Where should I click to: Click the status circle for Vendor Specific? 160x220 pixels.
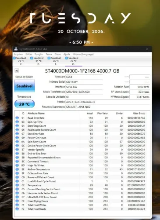[x=17, y=150]
